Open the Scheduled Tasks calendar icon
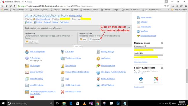Image resolution: width=188 pixels, height=106 pixels. tap(138, 27)
